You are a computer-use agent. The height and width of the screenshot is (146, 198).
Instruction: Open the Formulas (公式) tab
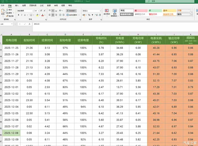pyautogui.click(x=42, y=5)
